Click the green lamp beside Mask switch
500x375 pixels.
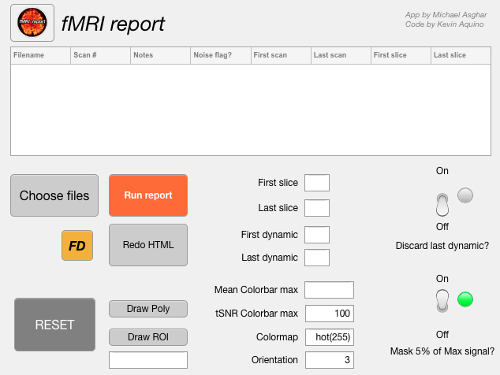465,299
